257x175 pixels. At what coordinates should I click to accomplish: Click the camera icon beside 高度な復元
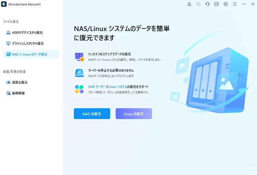point(8,83)
